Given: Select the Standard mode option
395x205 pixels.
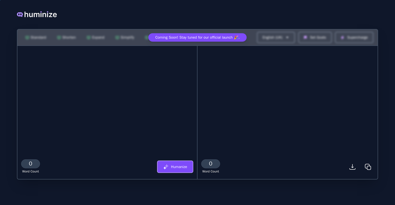Looking at the screenshot, I should [36, 37].
